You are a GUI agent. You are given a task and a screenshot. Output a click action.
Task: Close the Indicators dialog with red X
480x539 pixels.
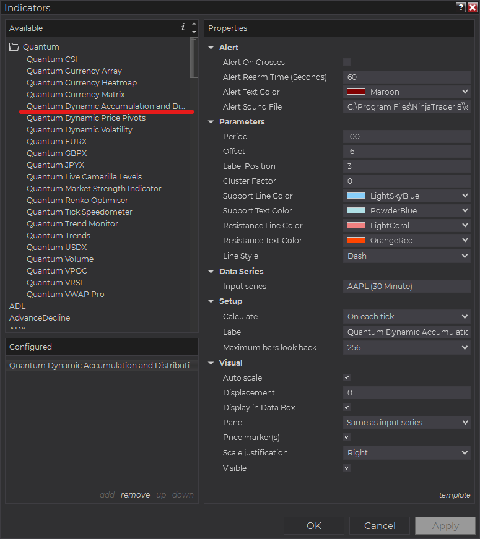pos(473,7)
